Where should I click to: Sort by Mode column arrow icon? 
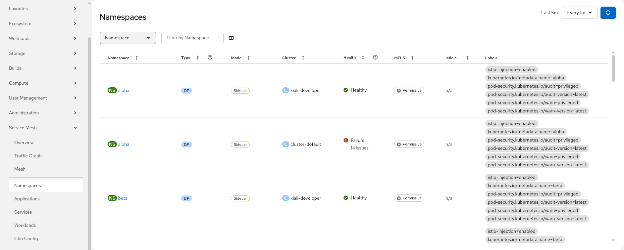(249, 58)
